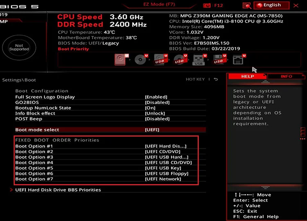Screen dimensions: 307x221
Task: Click the CD/DVD boot priority icon
Action: pos(141,59)
